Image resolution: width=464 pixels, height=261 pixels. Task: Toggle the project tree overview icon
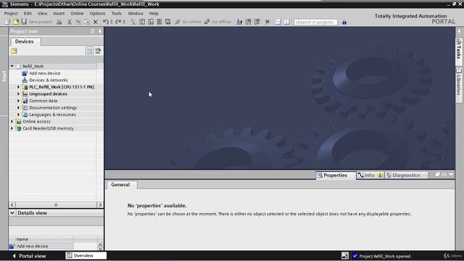98,51
